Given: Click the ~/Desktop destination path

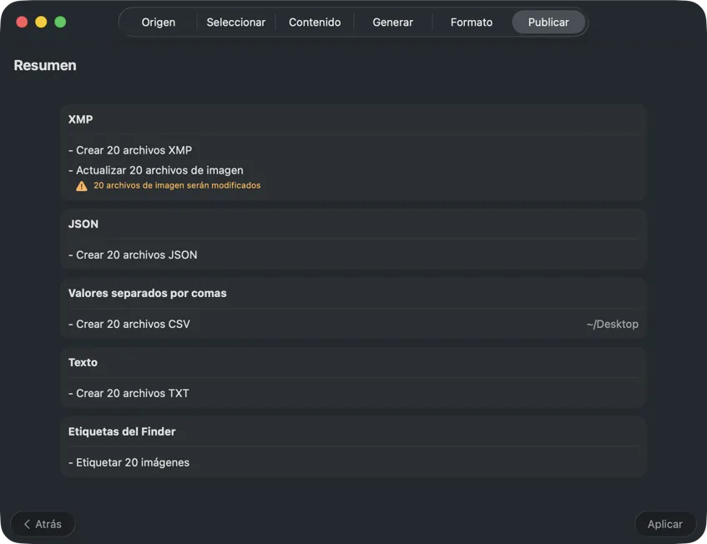Looking at the screenshot, I should (x=612, y=324).
